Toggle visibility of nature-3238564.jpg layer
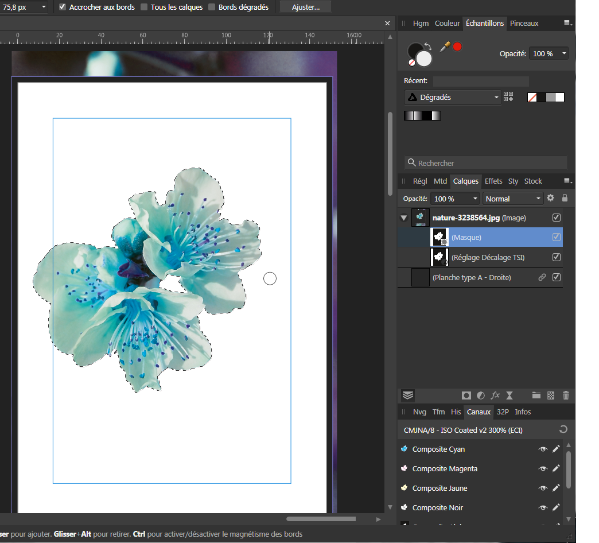This screenshot has height=543, width=599. 557,218
